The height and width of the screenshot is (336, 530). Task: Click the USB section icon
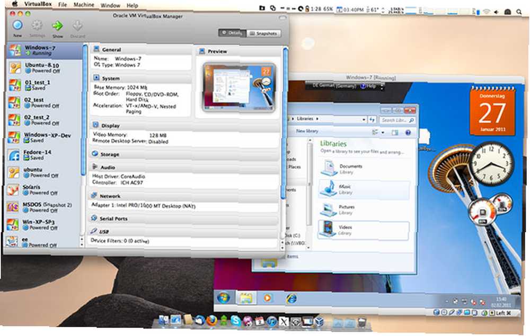pyautogui.click(x=94, y=231)
